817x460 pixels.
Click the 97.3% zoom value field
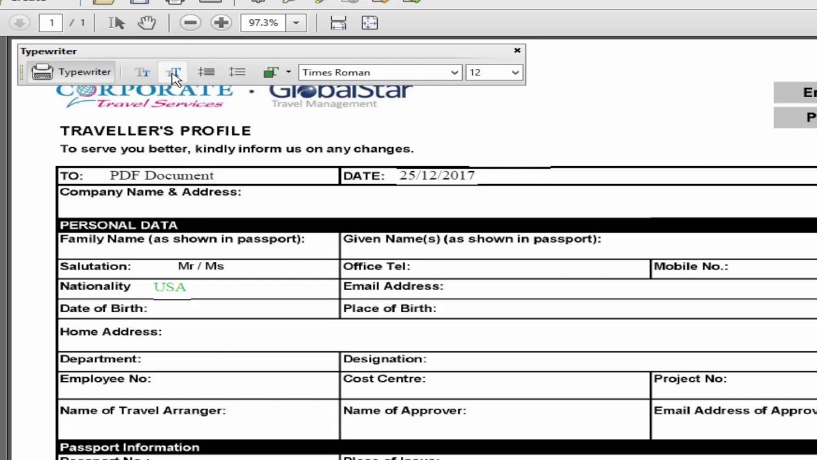point(264,23)
